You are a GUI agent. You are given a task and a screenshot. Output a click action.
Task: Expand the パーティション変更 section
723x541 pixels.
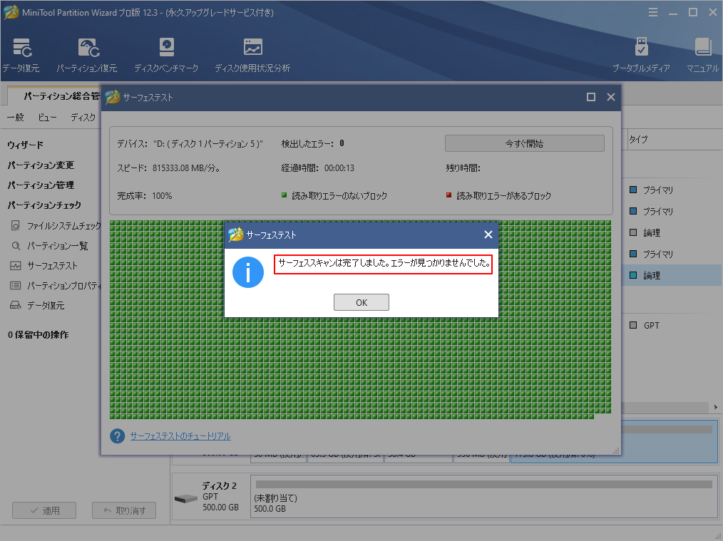click(x=41, y=165)
